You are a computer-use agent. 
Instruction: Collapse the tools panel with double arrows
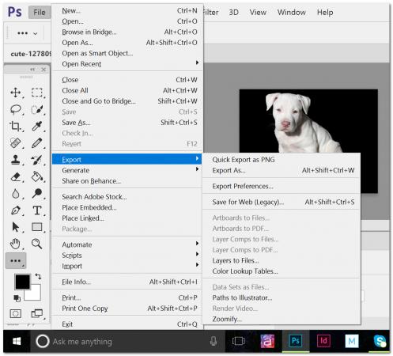32,70
